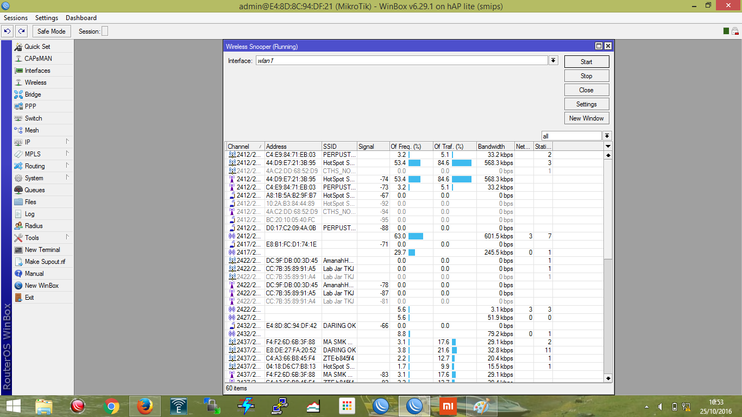The image size is (742, 417).
Task: Expand the Routing submenu
Action: [x=42, y=166]
